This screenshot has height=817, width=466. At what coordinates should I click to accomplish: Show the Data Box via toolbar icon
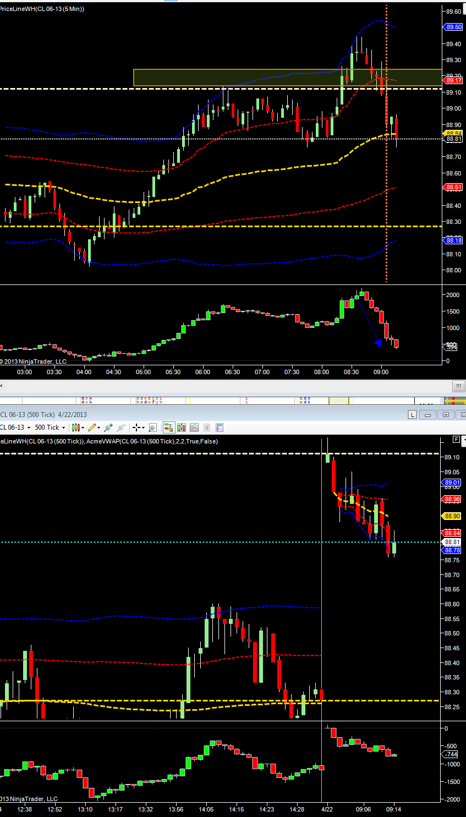pyautogui.click(x=152, y=427)
